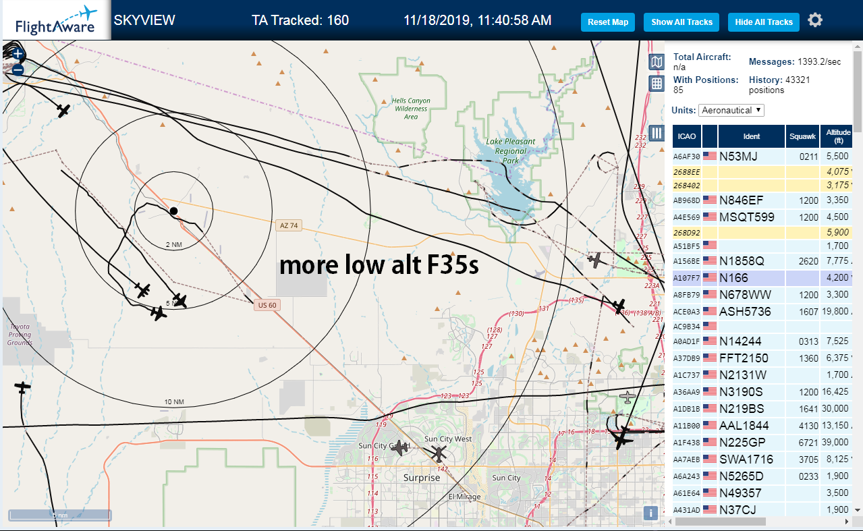Select aircraft icon over Sun City West

pos(440,453)
